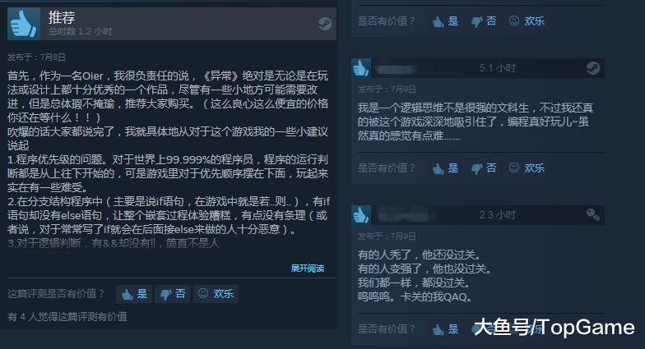This screenshot has height=349, width=645.
Task: Expand full review with 展开阅读
Action: (308, 268)
